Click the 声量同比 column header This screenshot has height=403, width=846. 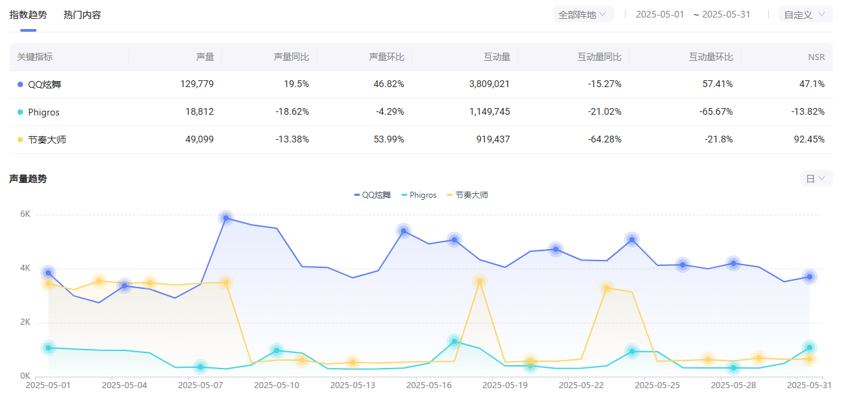pos(291,57)
